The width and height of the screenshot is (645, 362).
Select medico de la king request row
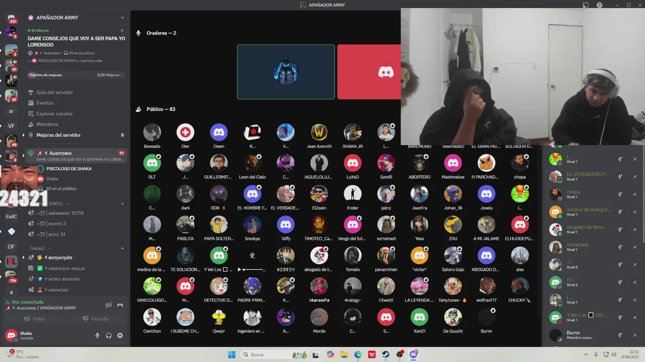pyautogui.click(x=594, y=212)
